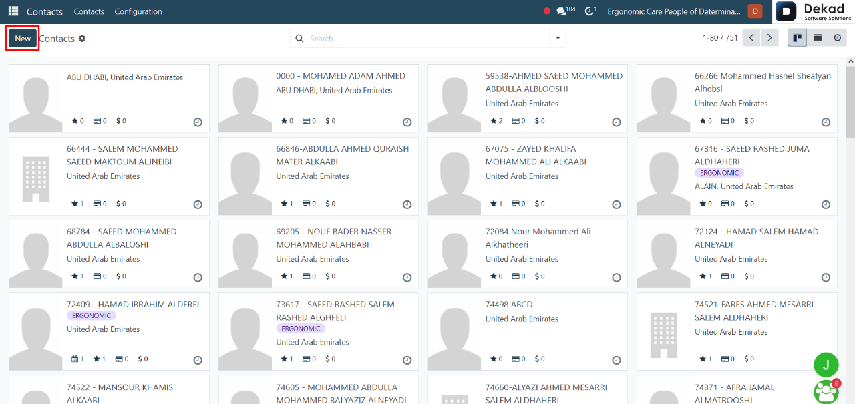Click sales order card icon on 66266 Mohammed Hashel card
Image resolution: width=855 pixels, height=404 pixels.
tap(724, 121)
